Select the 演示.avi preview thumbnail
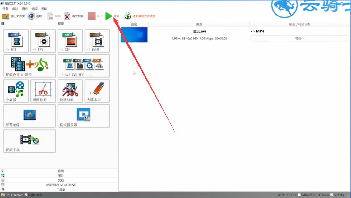Viewport: 351px width, 198px height. pos(134,35)
